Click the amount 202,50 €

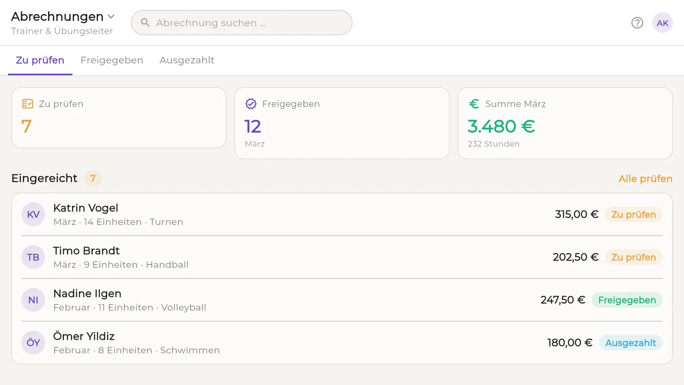576,257
